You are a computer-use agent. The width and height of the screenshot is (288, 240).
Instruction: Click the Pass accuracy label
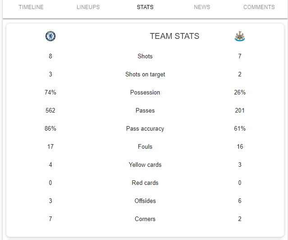[x=145, y=129]
